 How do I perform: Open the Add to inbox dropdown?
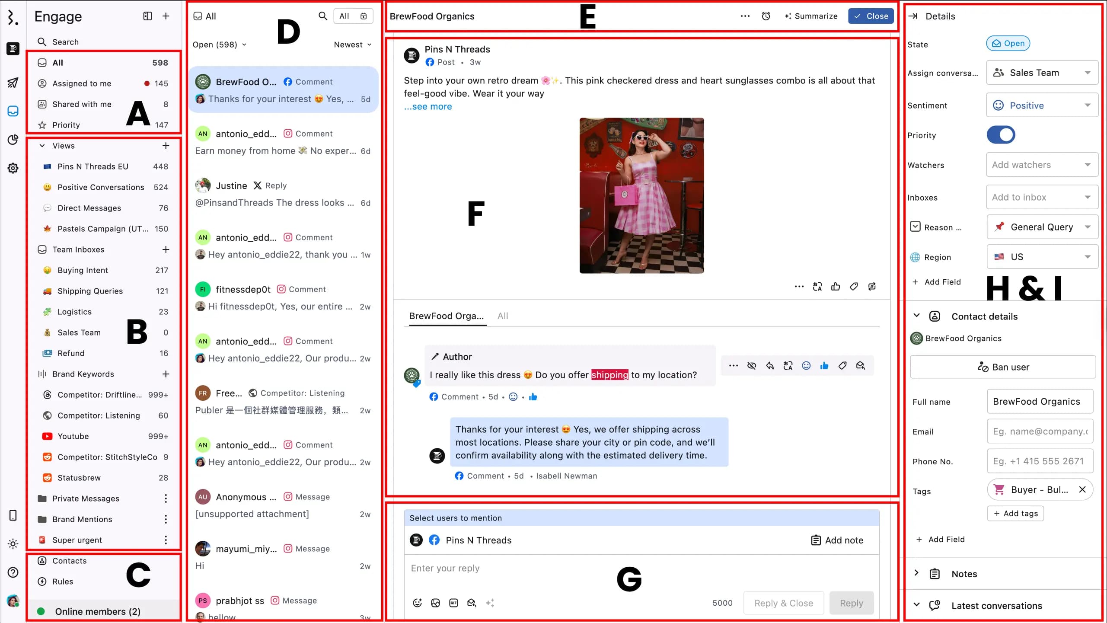[1042, 197]
